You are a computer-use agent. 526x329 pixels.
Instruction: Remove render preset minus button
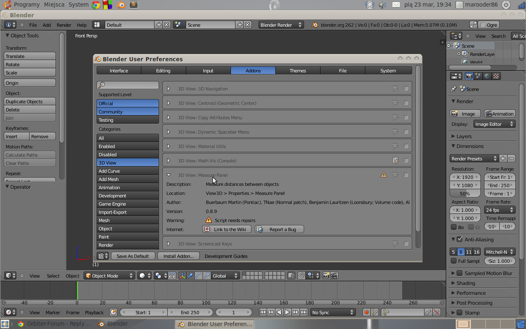point(511,158)
